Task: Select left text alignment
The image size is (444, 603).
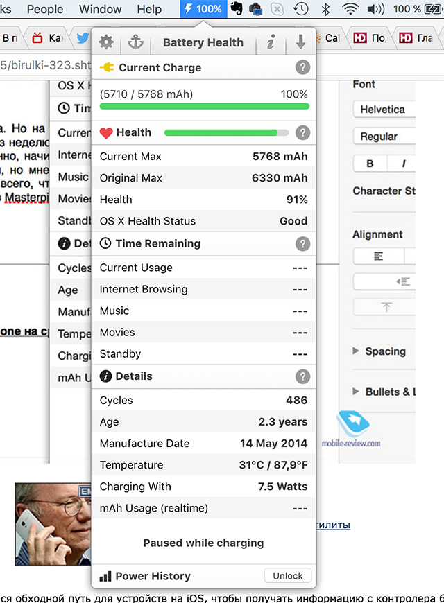Action: (x=378, y=256)
